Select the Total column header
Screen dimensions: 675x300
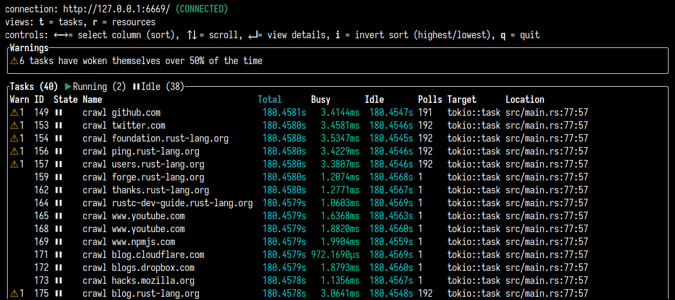[x=269, y=100]
